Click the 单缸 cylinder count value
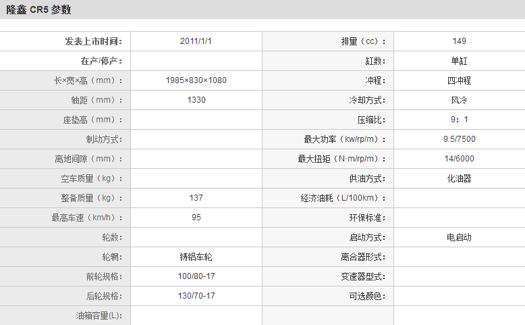 coord(459,61)
